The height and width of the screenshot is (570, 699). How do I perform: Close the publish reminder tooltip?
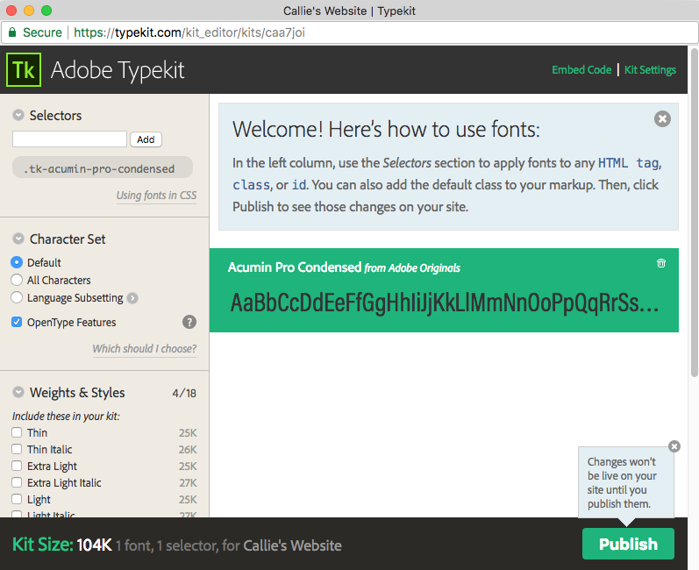[x=674, y=446]
